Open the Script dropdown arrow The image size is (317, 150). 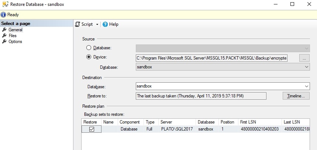pyautogui.click(x=97, y=24)
